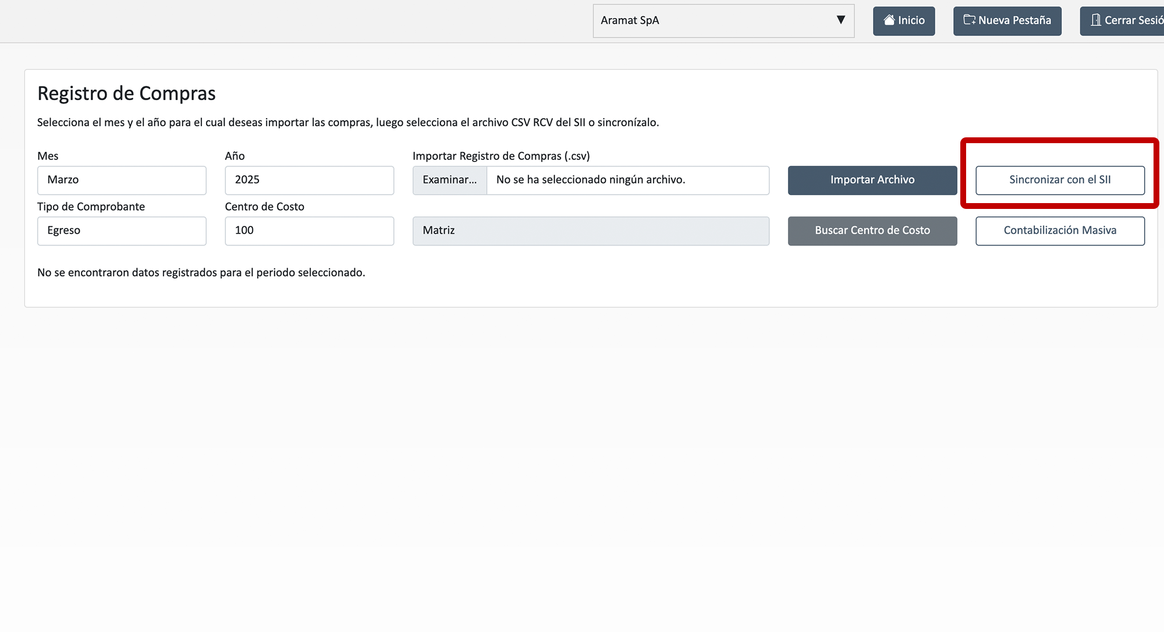Click the Matriz cost center name field

(x=591, y=231)
